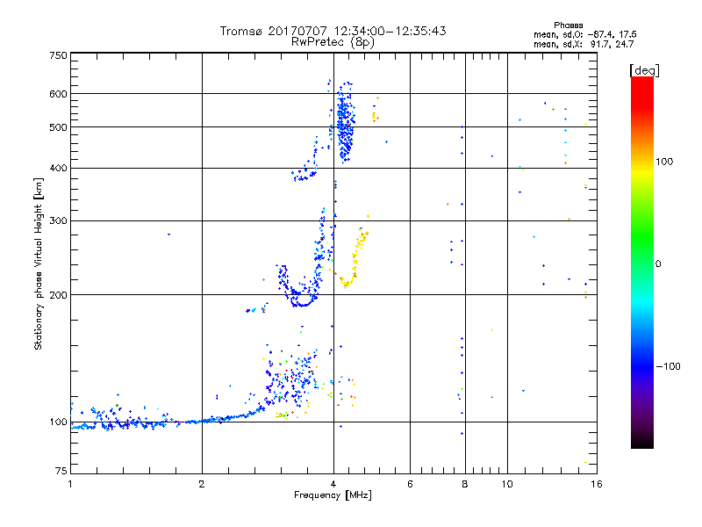702x527 pixels.
Task: Click the 16 tick on the frequency axis
Action: tap(595, 484)
